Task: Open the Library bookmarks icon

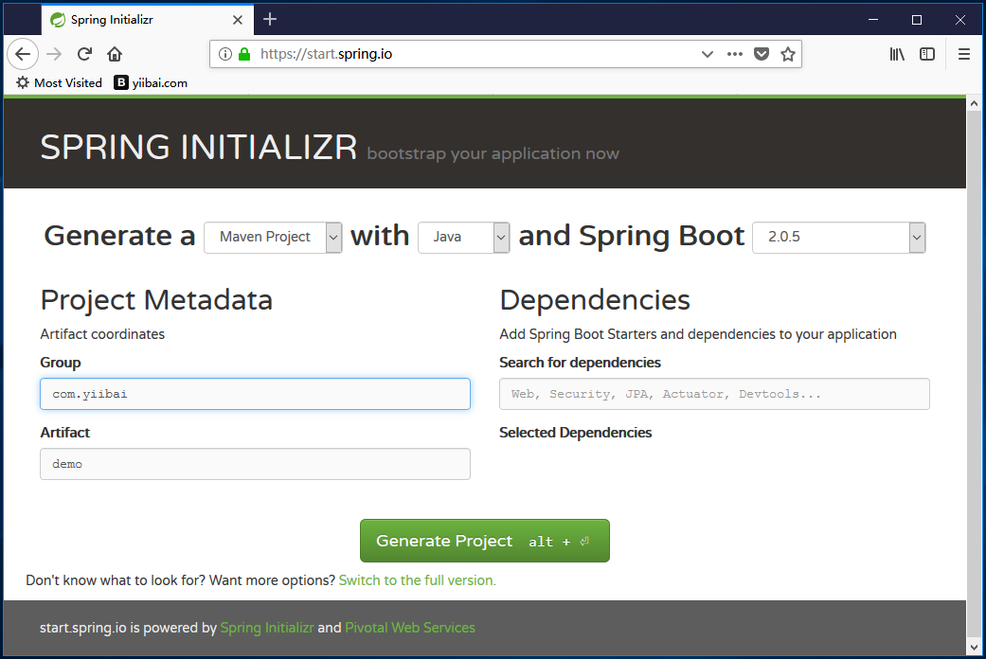Action: click(x=896, y=54)
